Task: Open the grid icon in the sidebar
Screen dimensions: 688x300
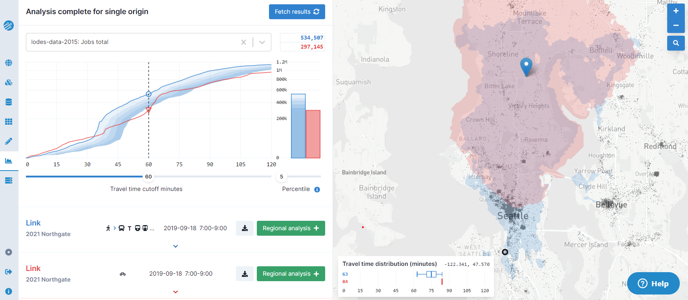Action: point(9,122)
